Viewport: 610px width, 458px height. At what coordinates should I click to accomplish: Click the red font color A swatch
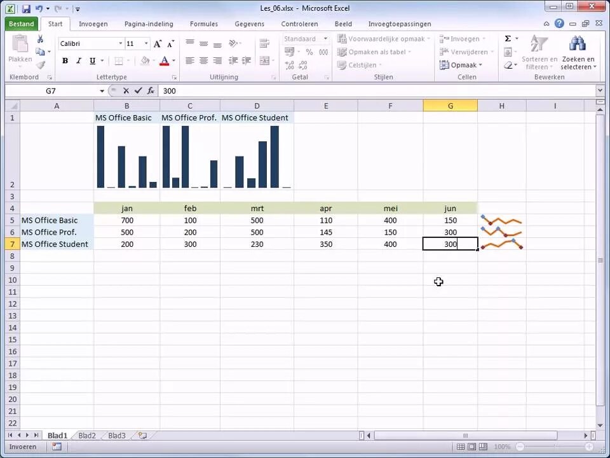coord(164,61)
